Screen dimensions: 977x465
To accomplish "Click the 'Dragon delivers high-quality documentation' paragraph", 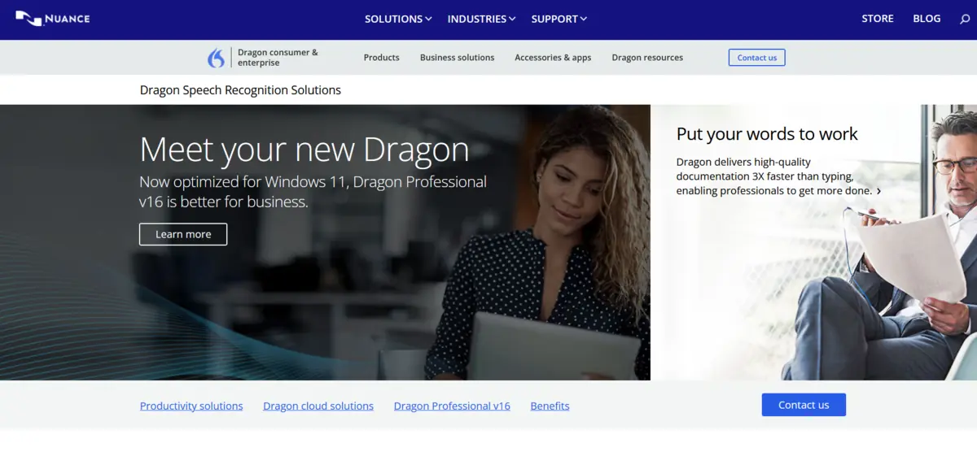I will pos(774,176).
